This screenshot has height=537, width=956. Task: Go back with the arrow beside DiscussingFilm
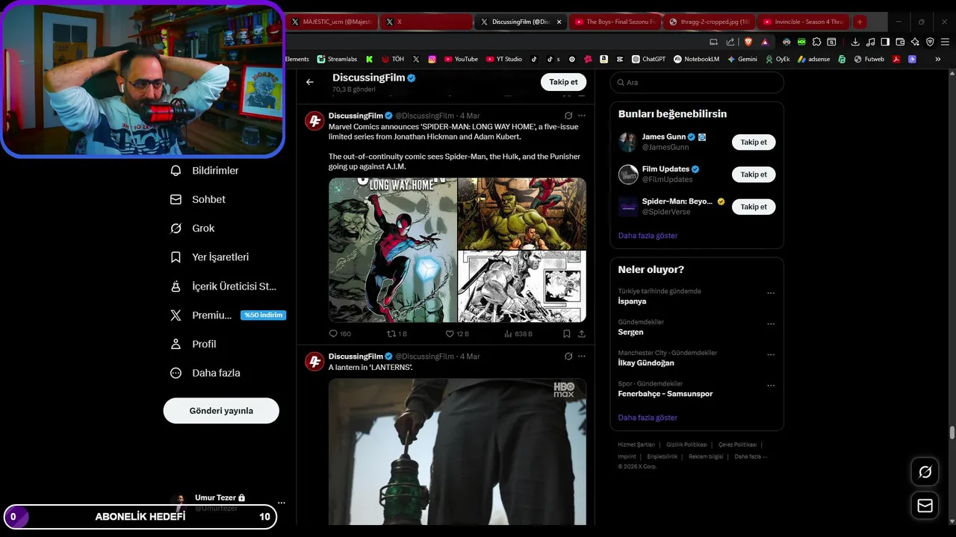(x=310, y=82)
